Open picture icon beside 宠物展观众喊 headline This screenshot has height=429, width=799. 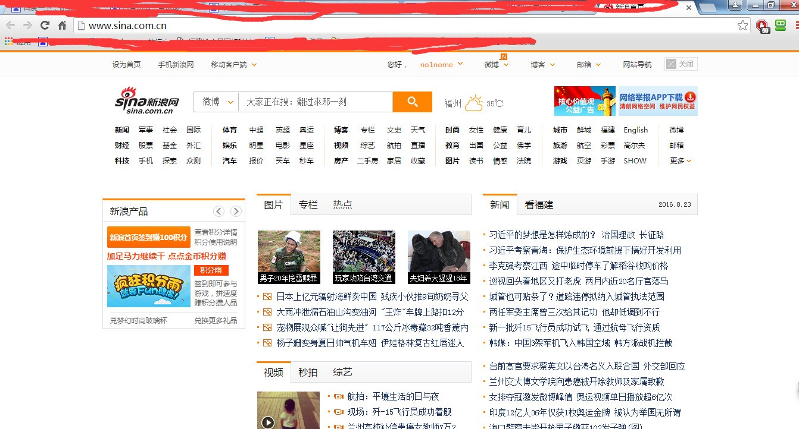click(267, 327)
